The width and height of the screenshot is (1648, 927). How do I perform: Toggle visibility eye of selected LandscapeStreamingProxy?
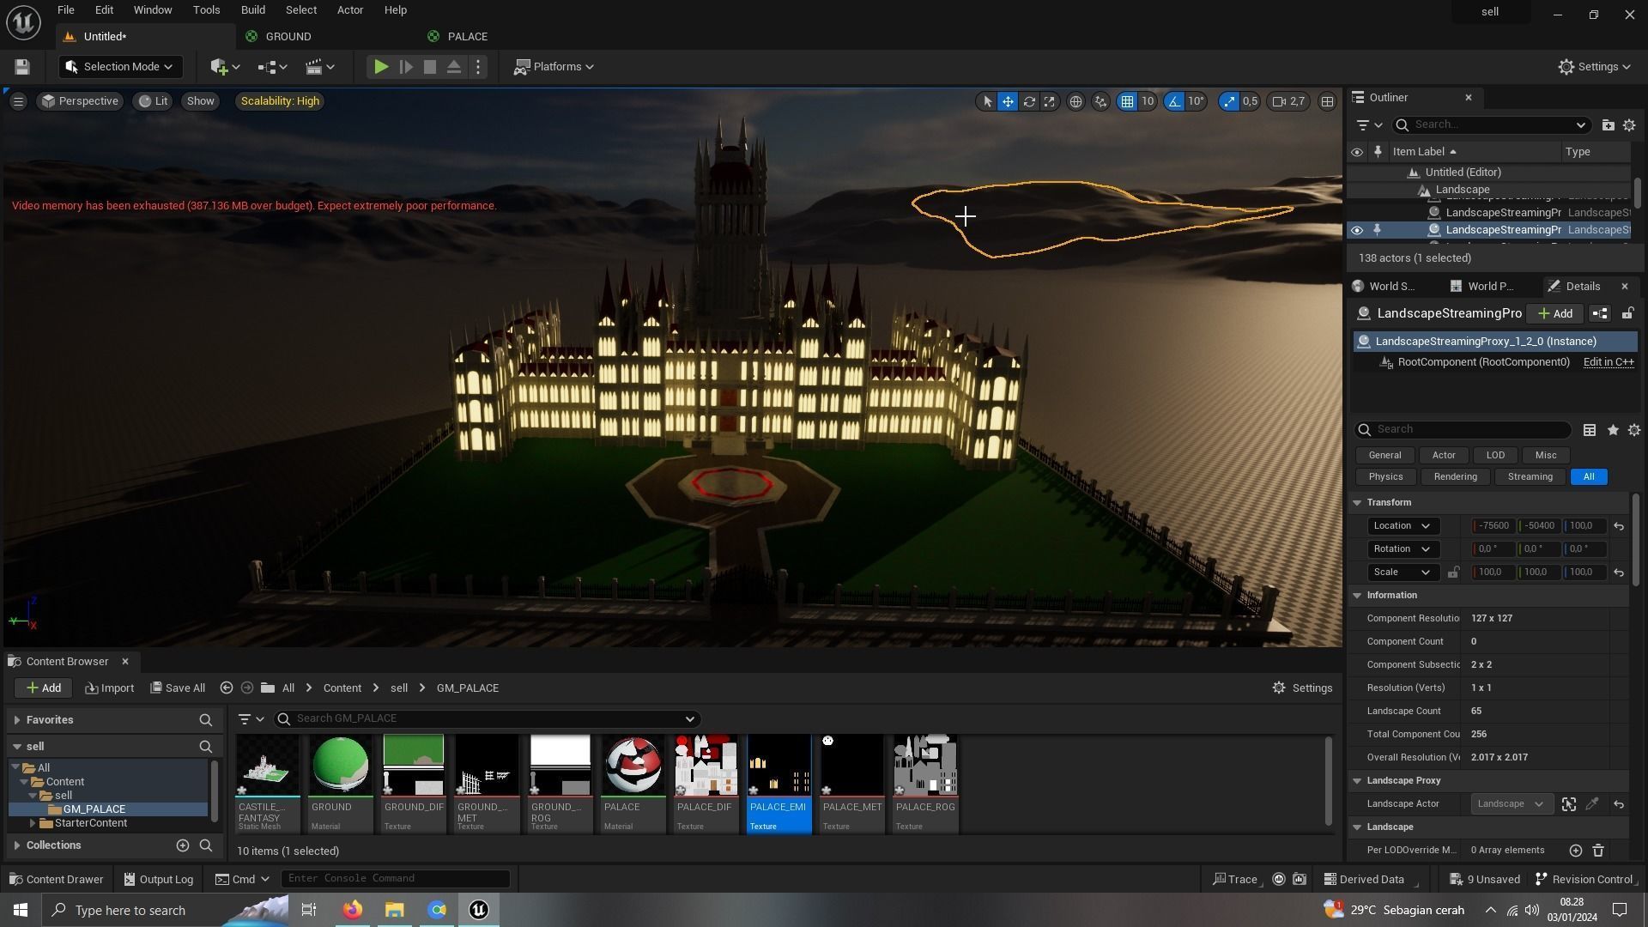coord(1356,230)
